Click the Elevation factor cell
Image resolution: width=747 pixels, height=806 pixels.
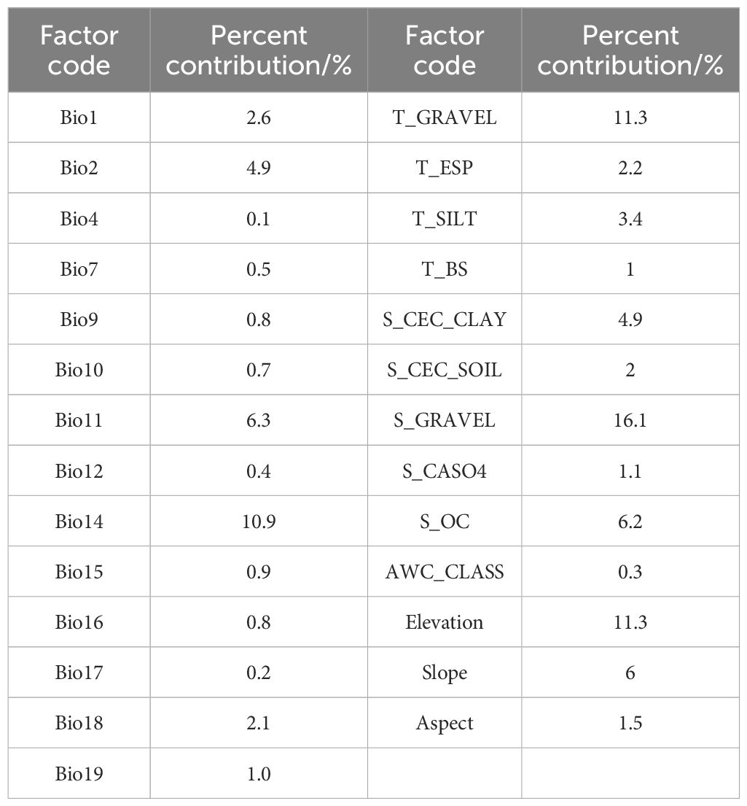pyautogui.click(x=445, y=622)
